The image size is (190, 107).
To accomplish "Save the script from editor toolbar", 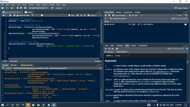I will (x=15, y=15).
